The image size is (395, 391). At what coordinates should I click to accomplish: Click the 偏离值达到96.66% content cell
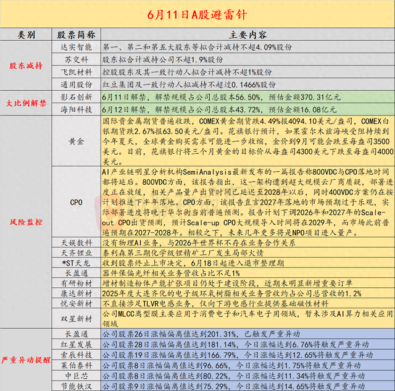(x=247, y=365)
